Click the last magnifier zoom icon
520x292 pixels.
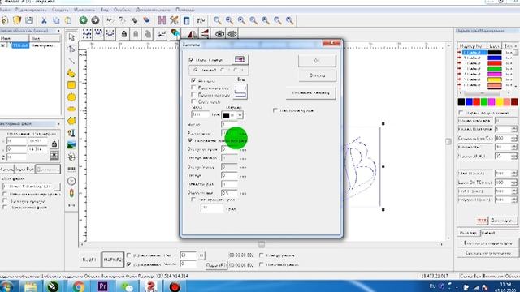click(290, 20)
